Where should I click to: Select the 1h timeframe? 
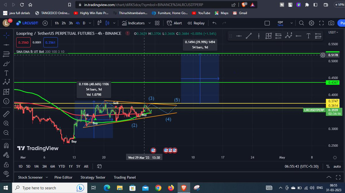(57, 23)
